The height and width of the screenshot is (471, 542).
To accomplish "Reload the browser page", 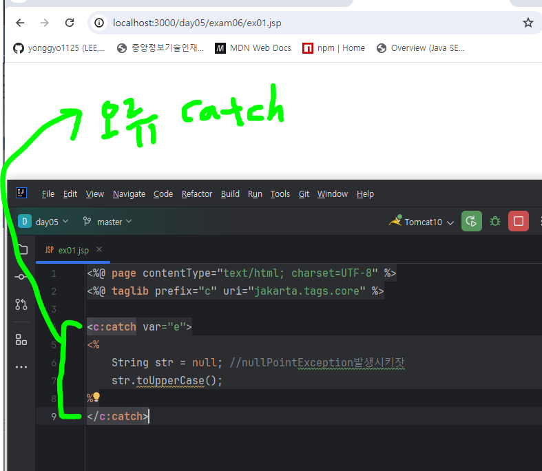I will pyautogui.click(x=70, y=23).
